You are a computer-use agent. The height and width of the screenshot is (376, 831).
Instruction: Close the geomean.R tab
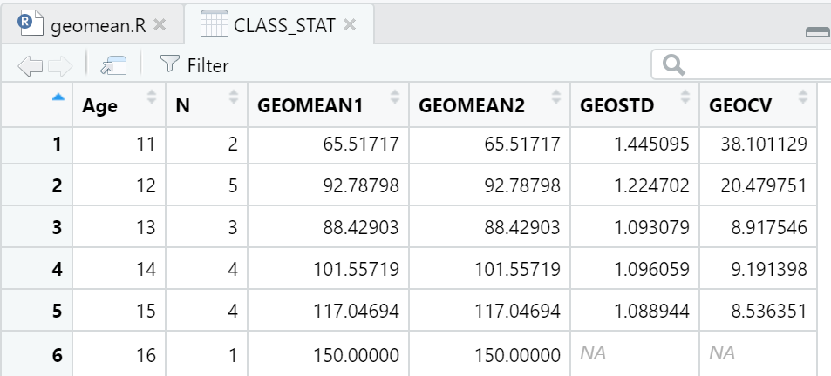(x=160, y=25)
